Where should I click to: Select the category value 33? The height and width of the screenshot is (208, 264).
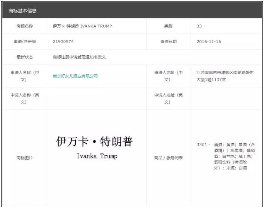tap(199, 26)
